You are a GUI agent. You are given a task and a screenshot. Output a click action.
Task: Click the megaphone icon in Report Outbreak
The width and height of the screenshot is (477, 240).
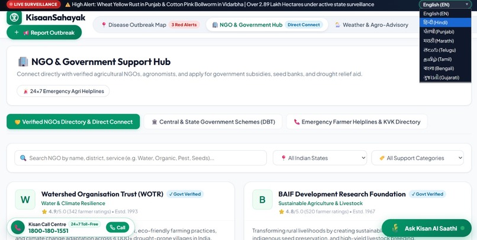coord(26,33)
